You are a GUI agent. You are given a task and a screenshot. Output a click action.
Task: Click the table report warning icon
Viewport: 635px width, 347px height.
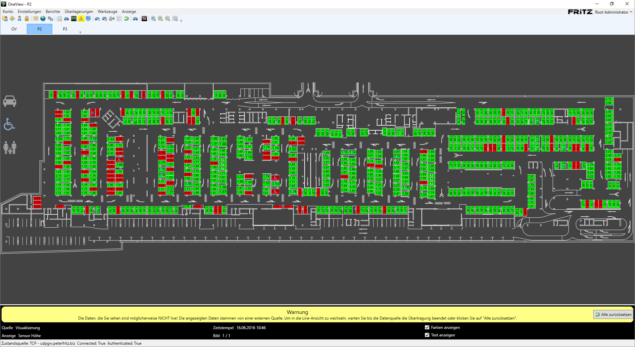coord(59,19)
